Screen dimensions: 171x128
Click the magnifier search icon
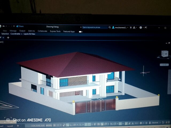pyautogui.click(x=110, y=27)
